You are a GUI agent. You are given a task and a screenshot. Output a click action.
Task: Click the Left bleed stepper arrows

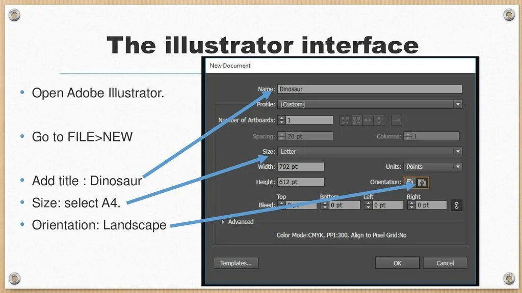click(x=368, y=206)
